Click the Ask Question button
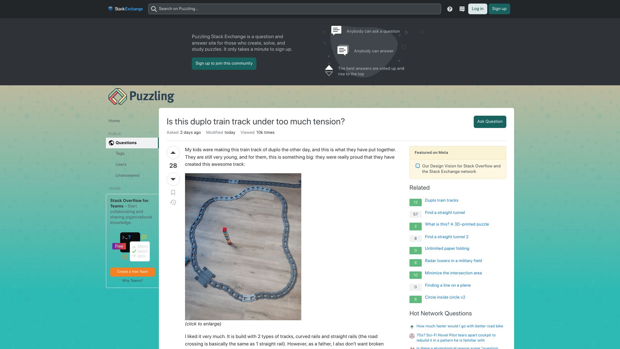Image resolution: width=620 pixels, height=349 pixels. pos(490,122)
